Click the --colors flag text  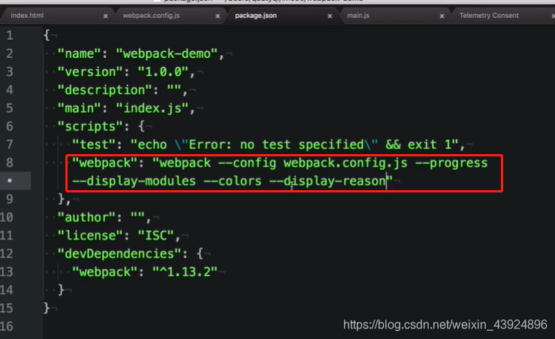point(233,181)
